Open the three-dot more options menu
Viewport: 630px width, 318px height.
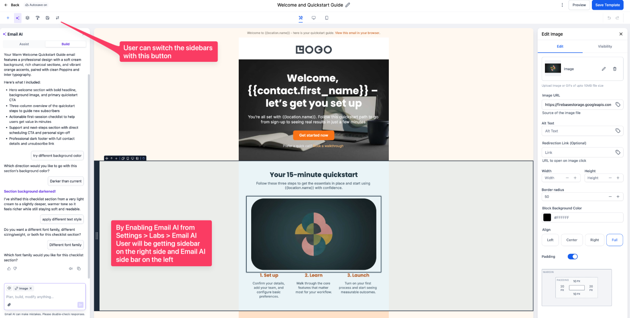[x=562, y=5]
